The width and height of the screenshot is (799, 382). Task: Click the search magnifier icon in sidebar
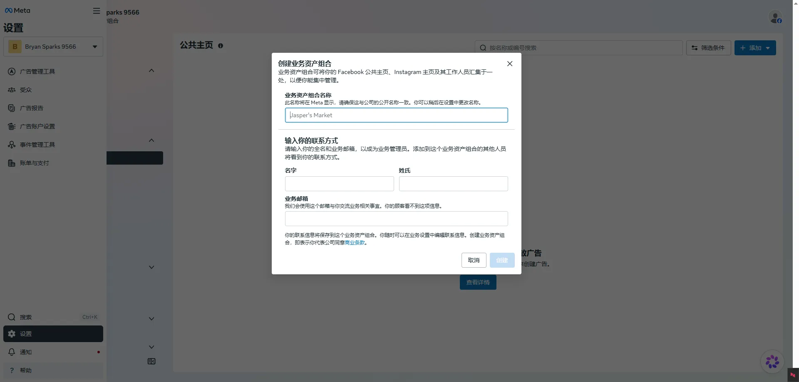pos(12,317)
